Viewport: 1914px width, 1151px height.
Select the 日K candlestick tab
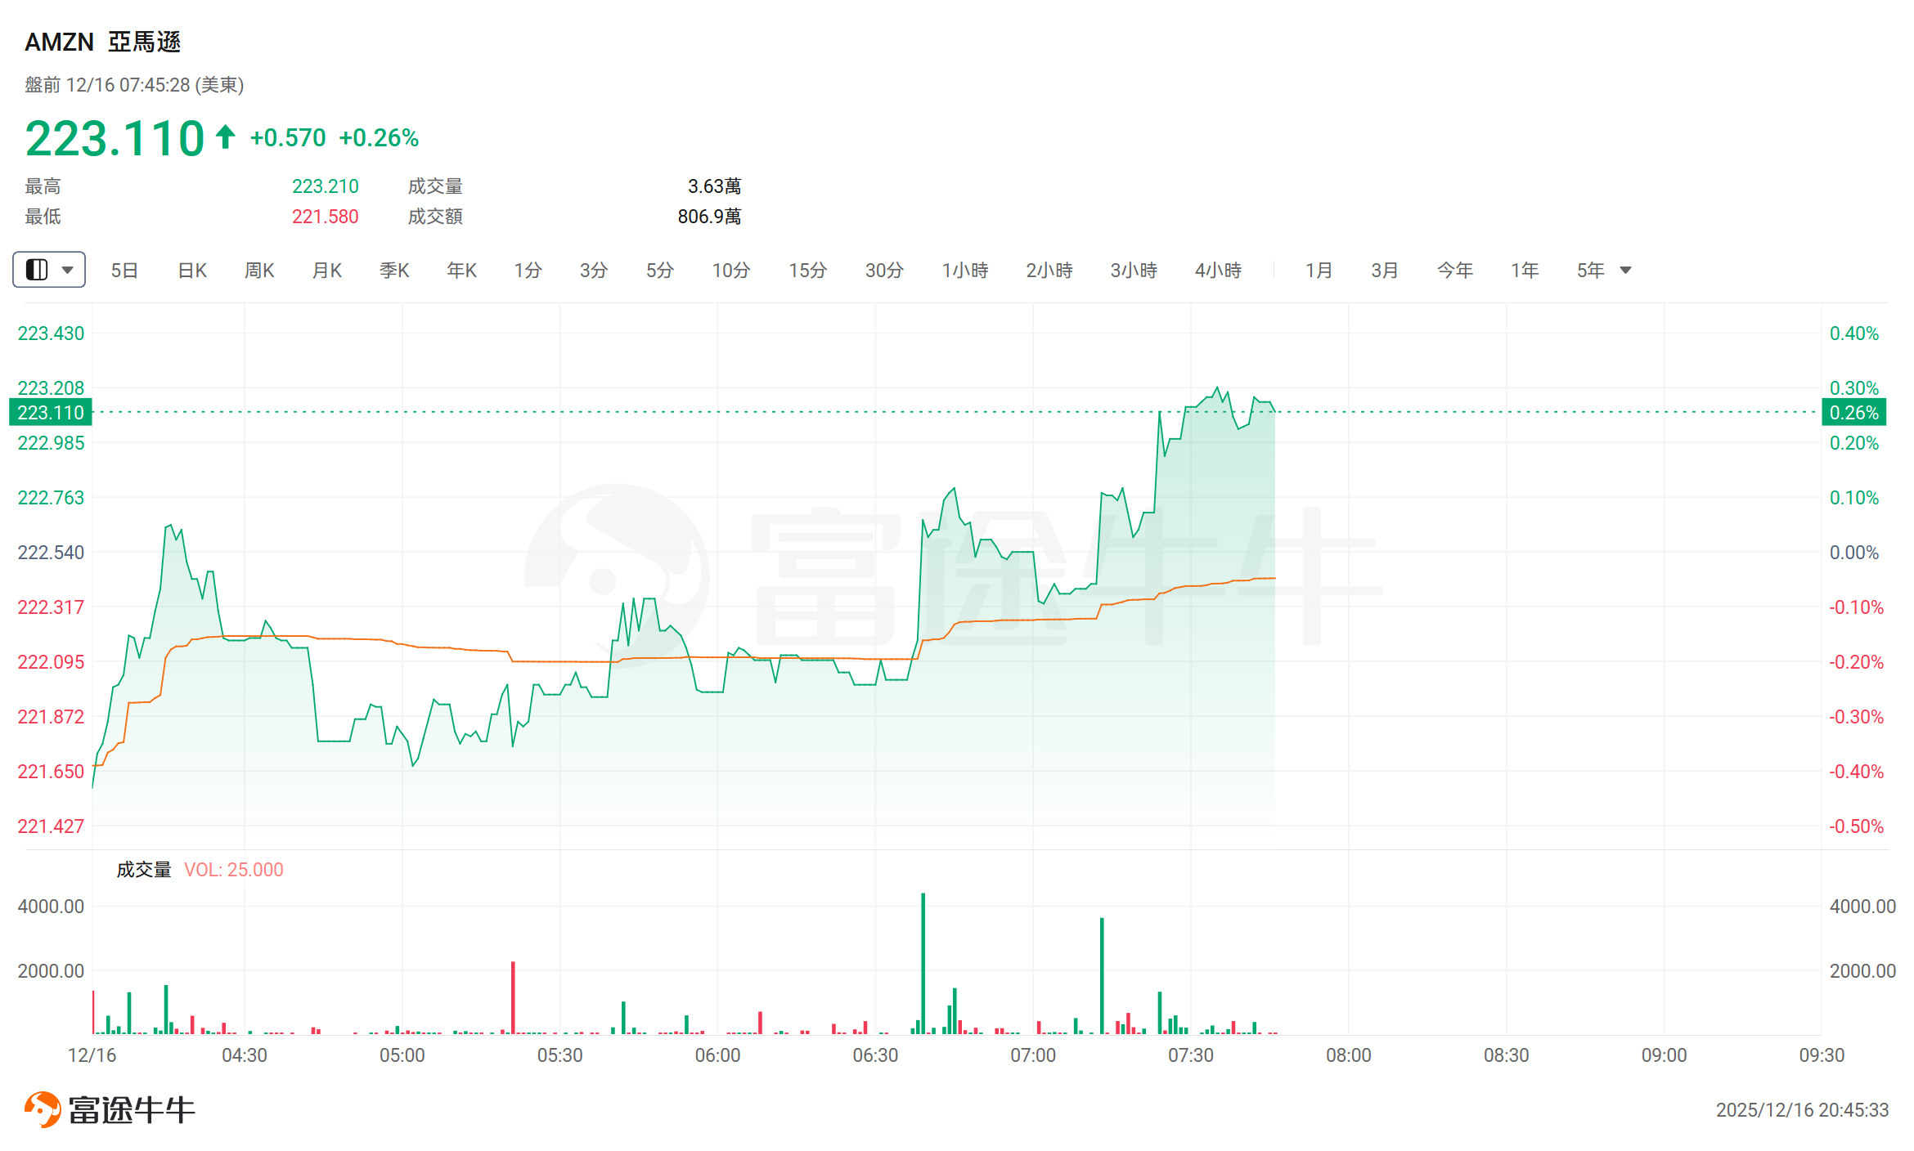coord(192,271)
